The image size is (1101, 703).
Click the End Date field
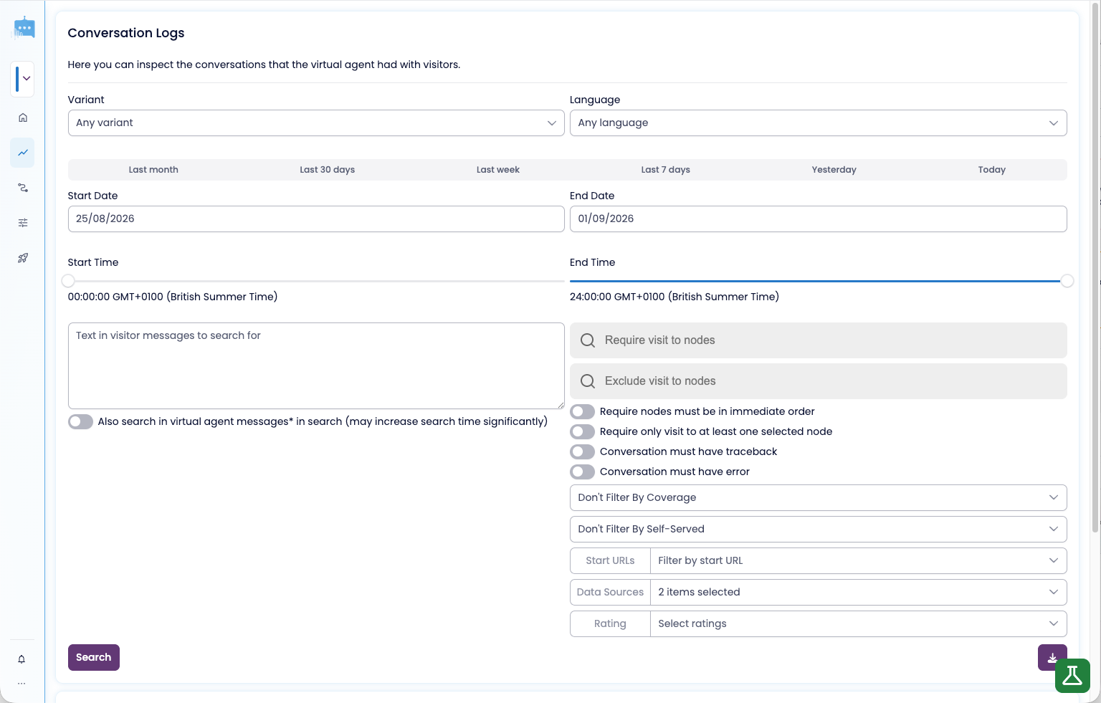pos(818,219)
